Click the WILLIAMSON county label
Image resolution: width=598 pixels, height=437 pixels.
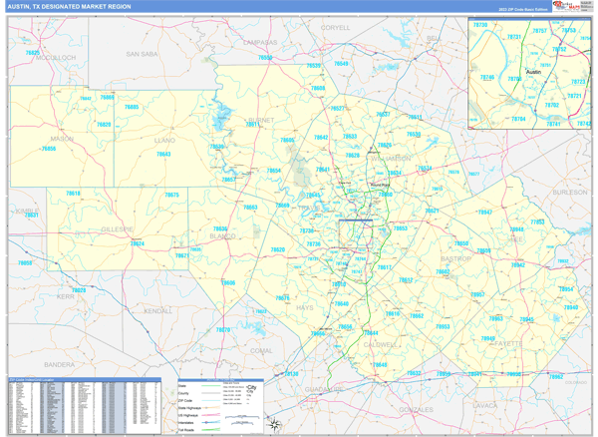pos(391,159)
